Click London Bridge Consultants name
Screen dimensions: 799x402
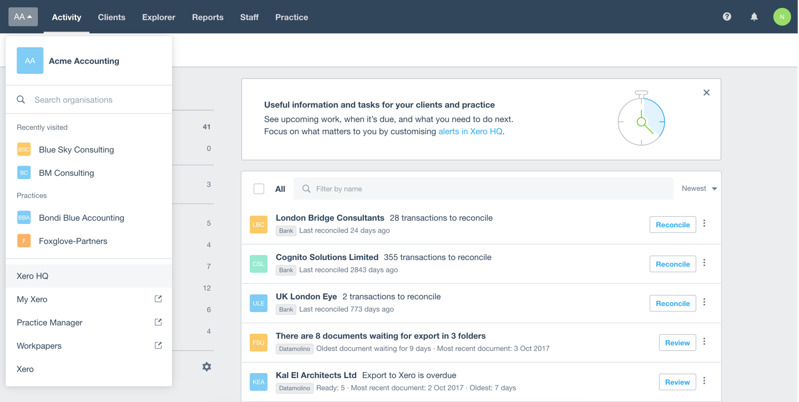tap(330, 218)
